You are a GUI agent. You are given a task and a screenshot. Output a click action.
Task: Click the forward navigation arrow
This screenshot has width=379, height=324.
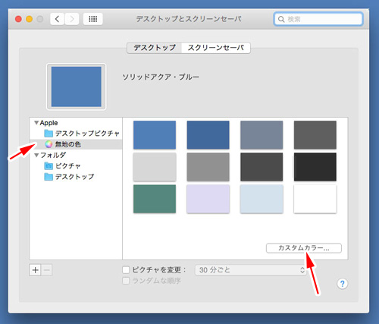[72, 19]
